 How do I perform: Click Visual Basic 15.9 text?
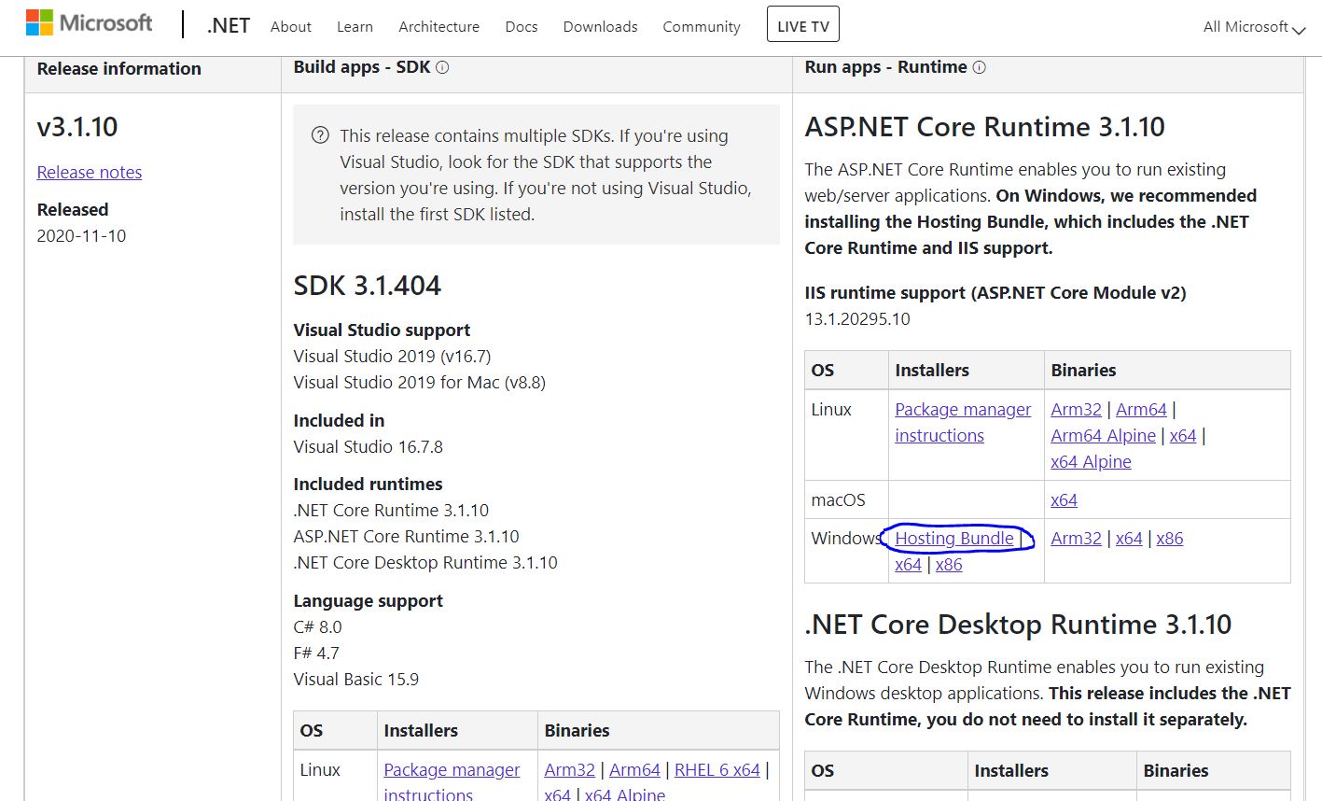pyautogui.click(x=356, y=680)
